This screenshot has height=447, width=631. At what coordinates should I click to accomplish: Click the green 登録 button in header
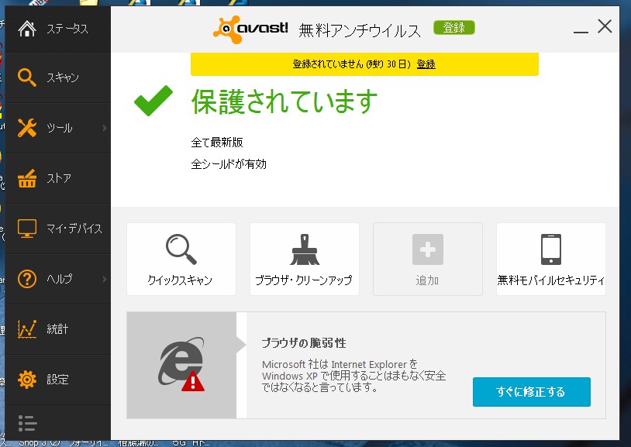454,28
